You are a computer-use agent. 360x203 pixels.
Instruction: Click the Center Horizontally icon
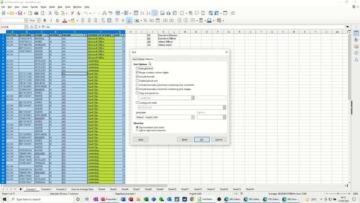(x=89, y=20)
